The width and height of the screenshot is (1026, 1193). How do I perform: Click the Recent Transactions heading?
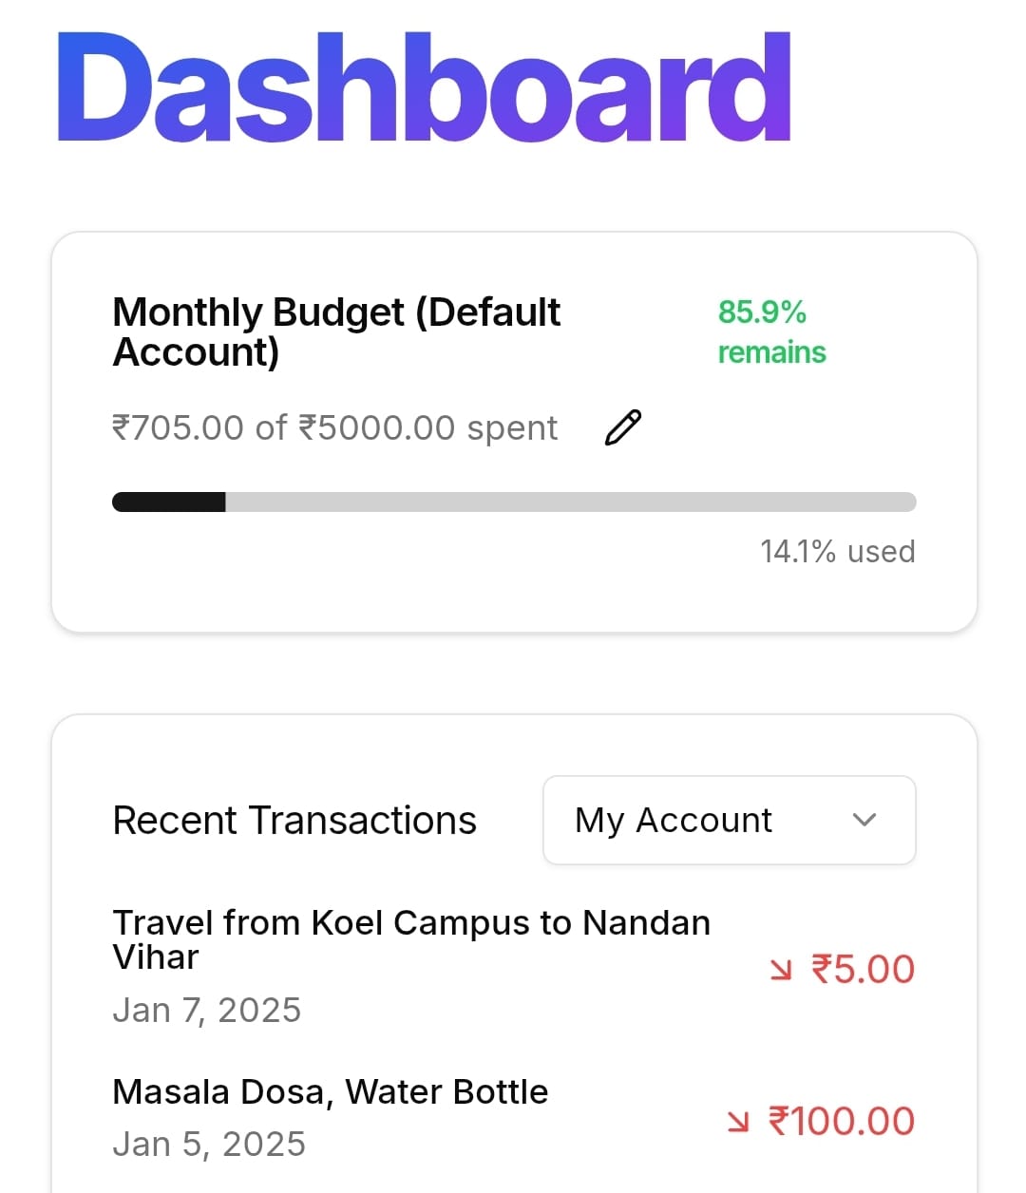point(294,820)
